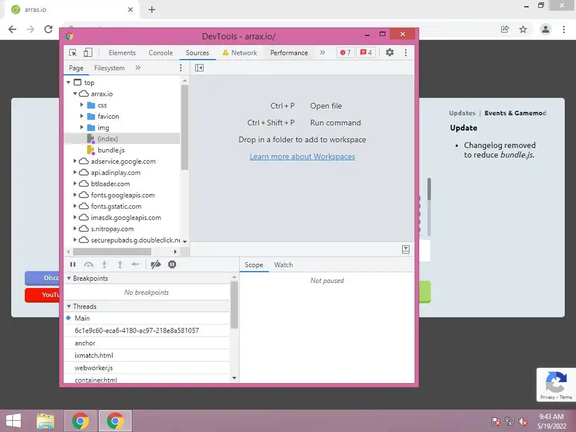576x432 pixels.
Task: Open the Elements tab
Action: [122, 53]
